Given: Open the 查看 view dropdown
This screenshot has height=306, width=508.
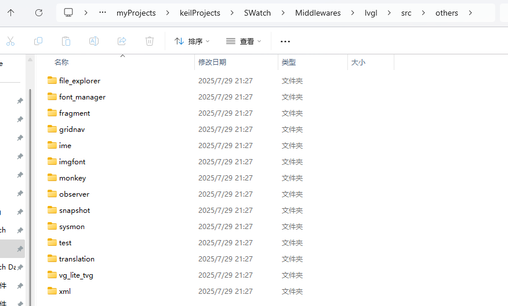Looking at the screenshot, I should click(x=244, y=41).
